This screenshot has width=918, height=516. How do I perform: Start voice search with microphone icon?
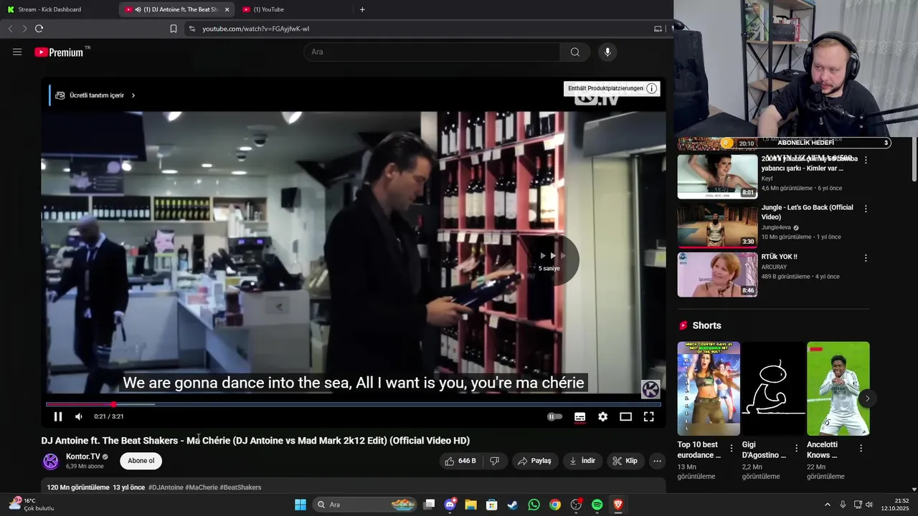607,52
